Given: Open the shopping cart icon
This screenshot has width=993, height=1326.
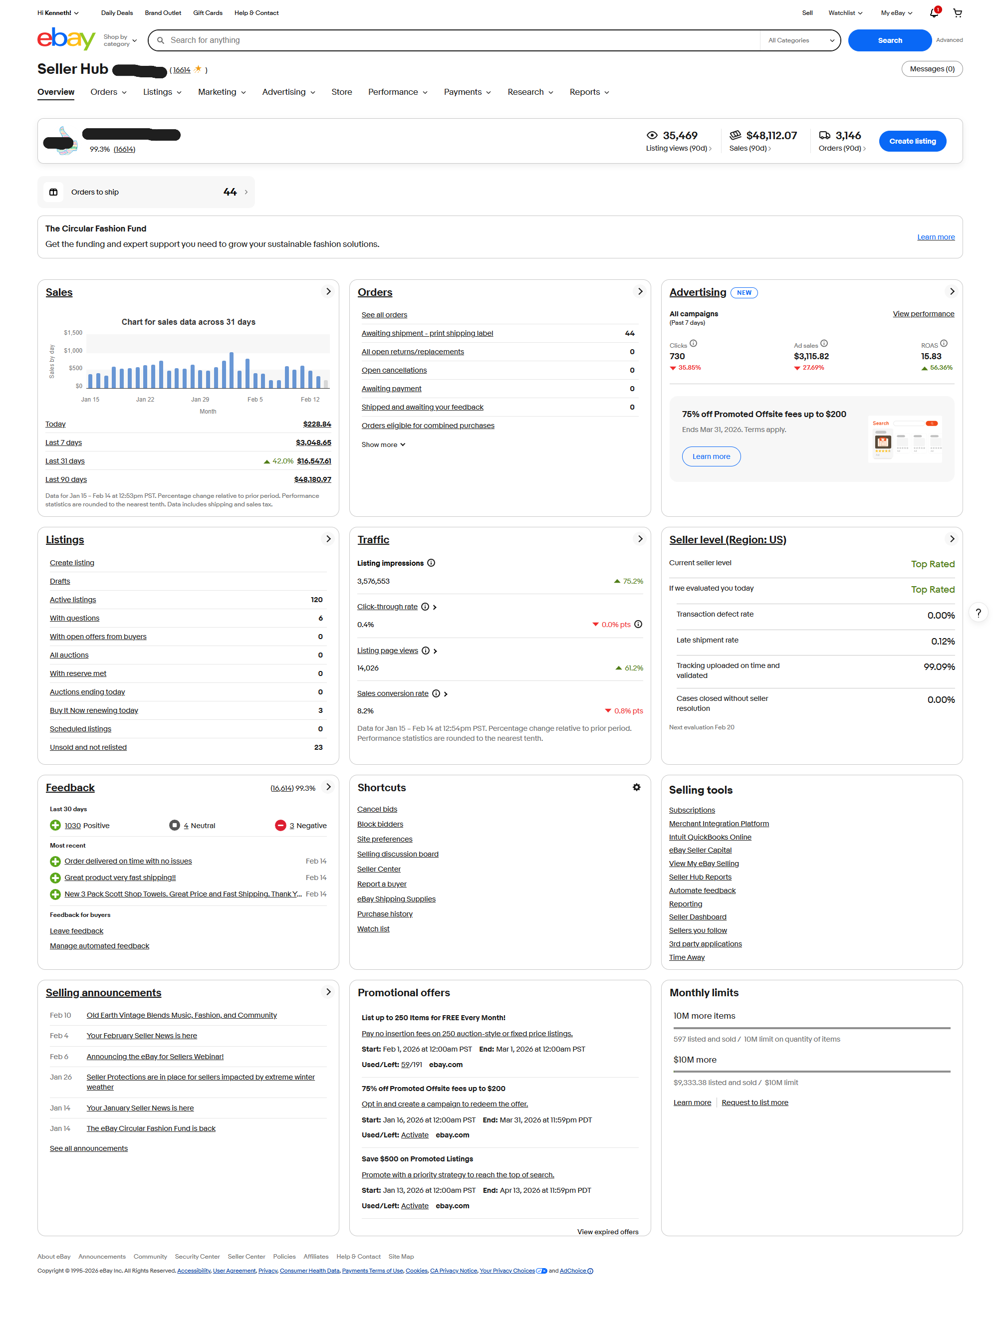Looking at the screenshot, I should click(x=957, y=12).
